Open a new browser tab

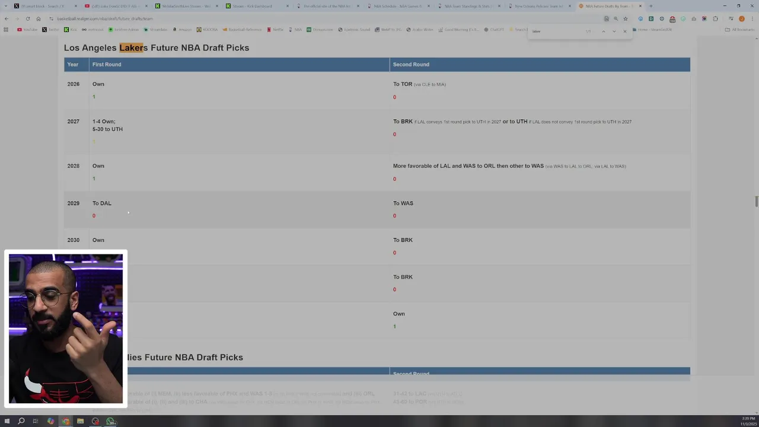pyautogui.click(x=650, y=6)
